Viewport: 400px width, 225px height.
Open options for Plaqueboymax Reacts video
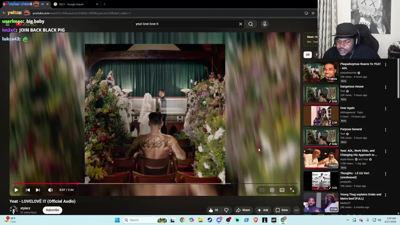[385, 65]
